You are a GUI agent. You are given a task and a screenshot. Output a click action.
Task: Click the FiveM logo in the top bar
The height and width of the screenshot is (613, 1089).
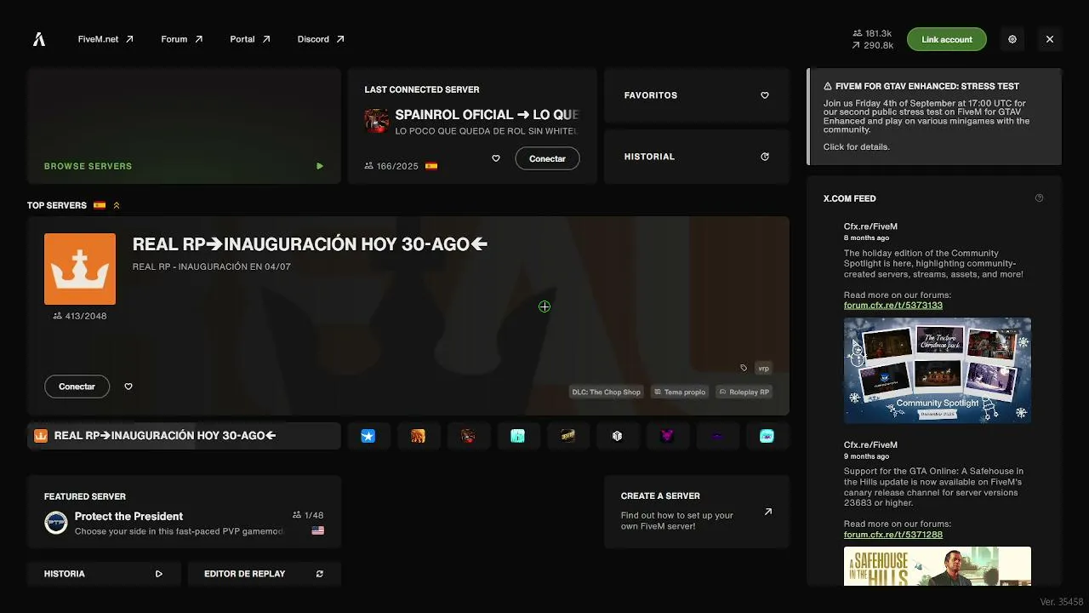click(39, 39)
